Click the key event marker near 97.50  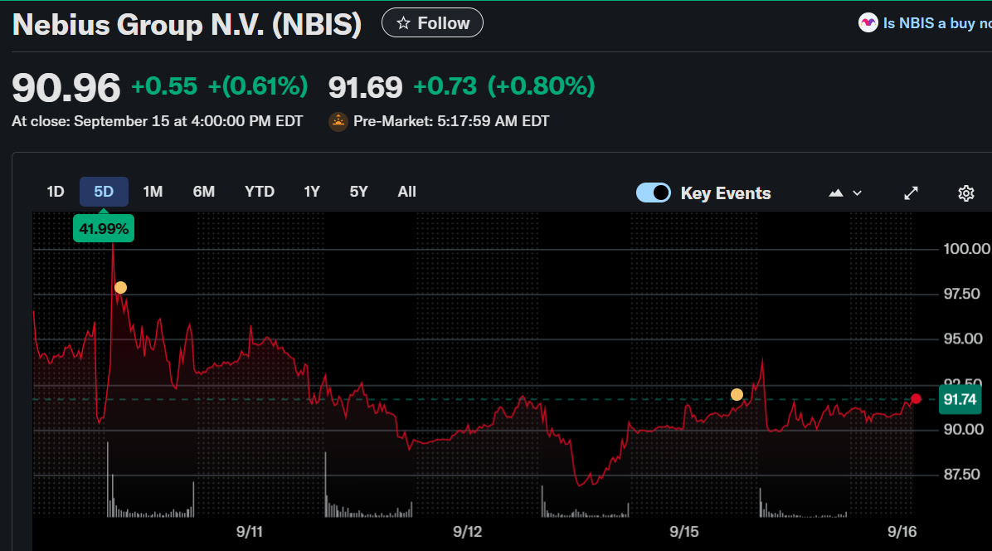pyautogui.click(x=120, y=288)
